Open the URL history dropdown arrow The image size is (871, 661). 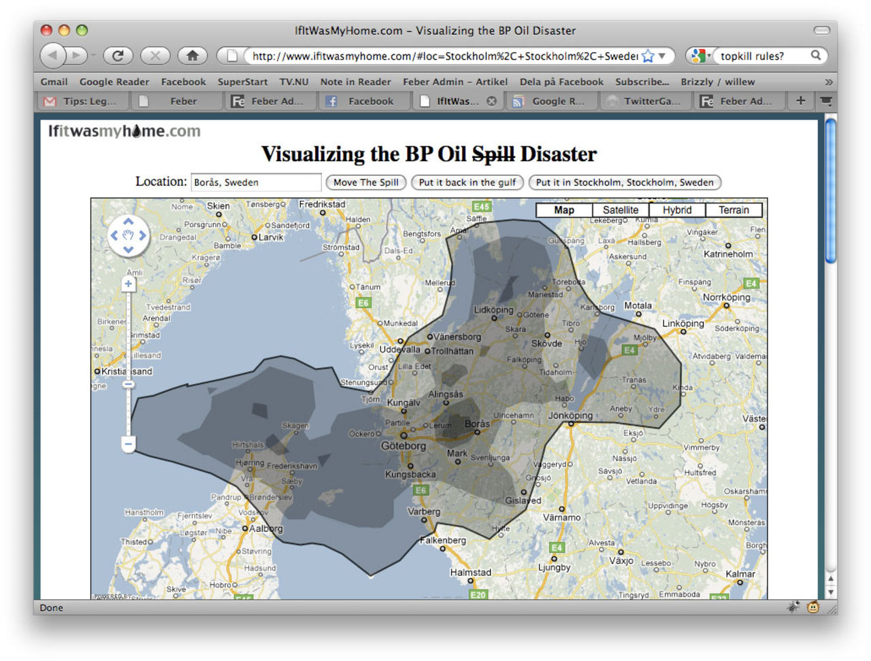[662, 56]
